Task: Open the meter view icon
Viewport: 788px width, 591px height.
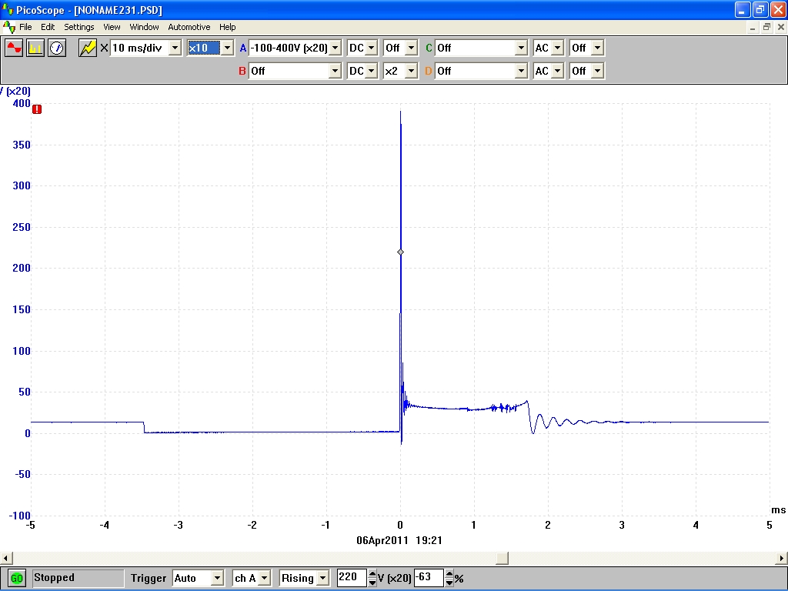Action: (57, 48)
